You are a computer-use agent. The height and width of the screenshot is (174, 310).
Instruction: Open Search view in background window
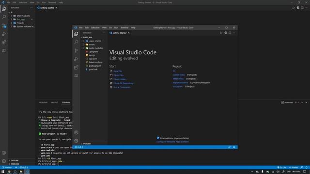point(4,17)
